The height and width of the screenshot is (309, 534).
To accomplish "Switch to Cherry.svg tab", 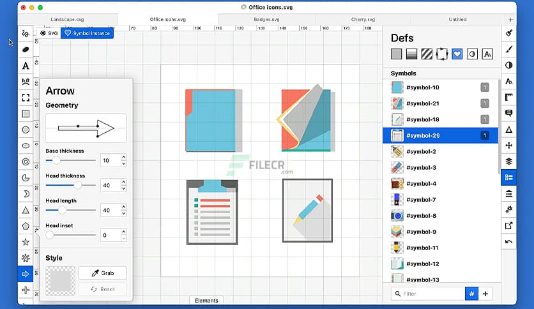I will 363,19.
